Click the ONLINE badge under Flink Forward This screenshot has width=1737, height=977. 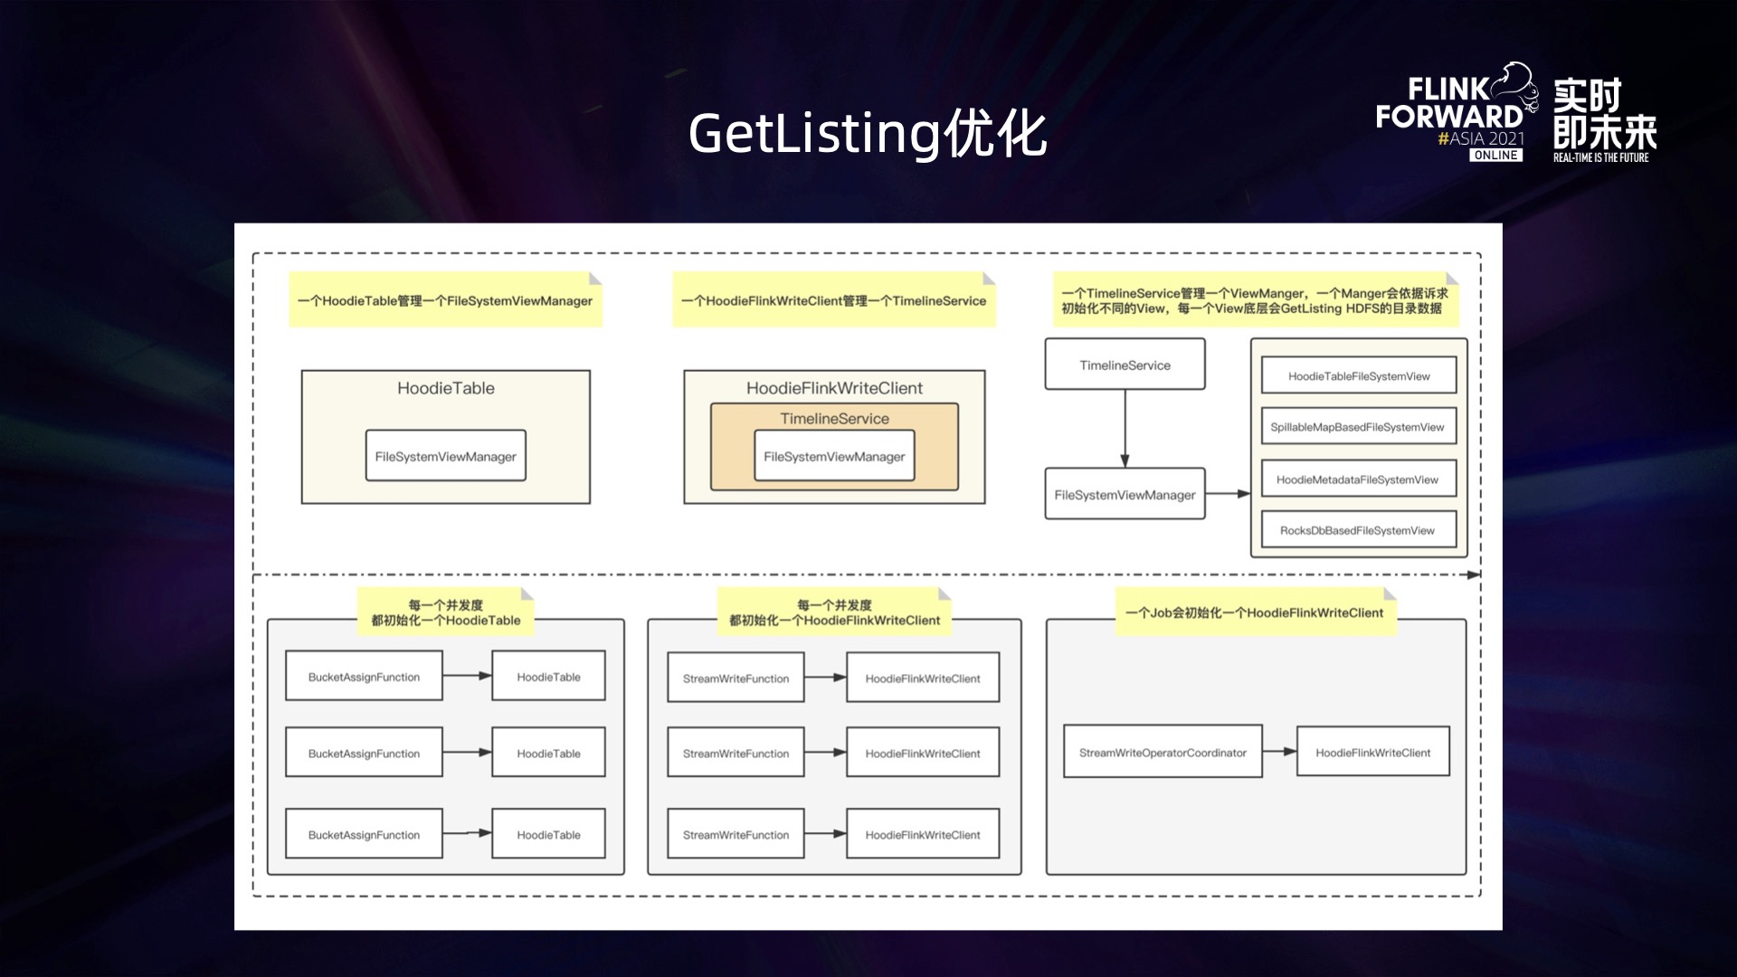pyautogui.click(x=1495, y=156)
